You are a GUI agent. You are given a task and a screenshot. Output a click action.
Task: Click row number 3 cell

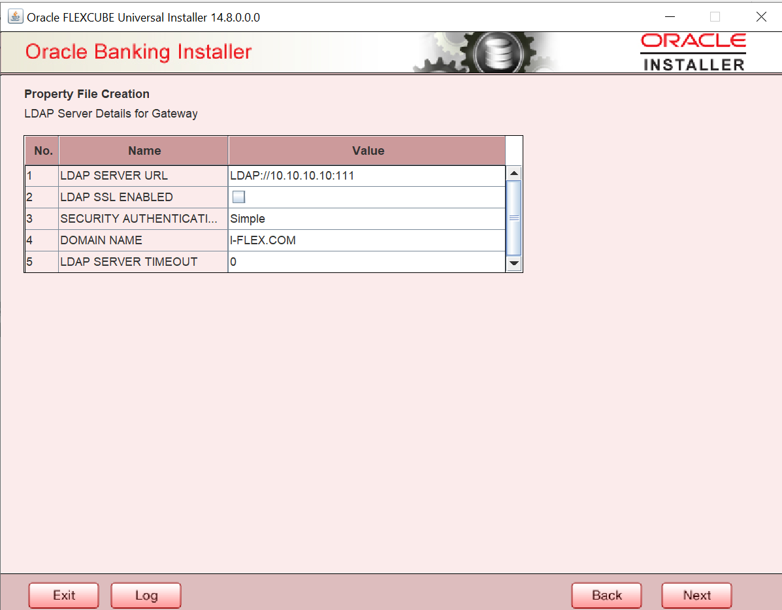pos(42,218)
